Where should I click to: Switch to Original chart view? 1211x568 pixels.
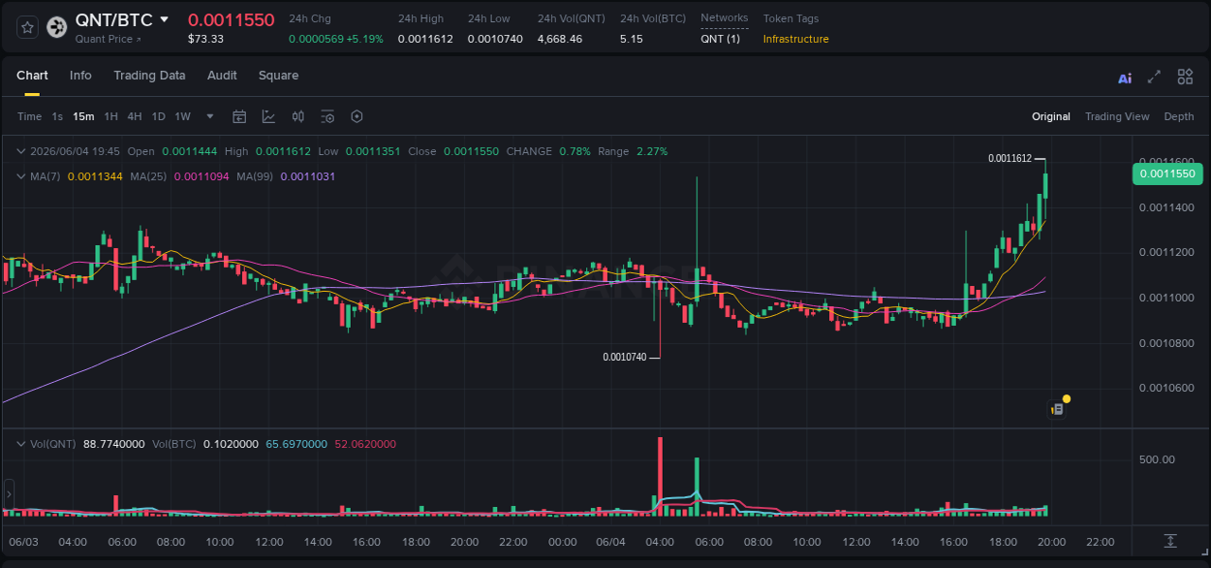click(x=1051, y=116)
